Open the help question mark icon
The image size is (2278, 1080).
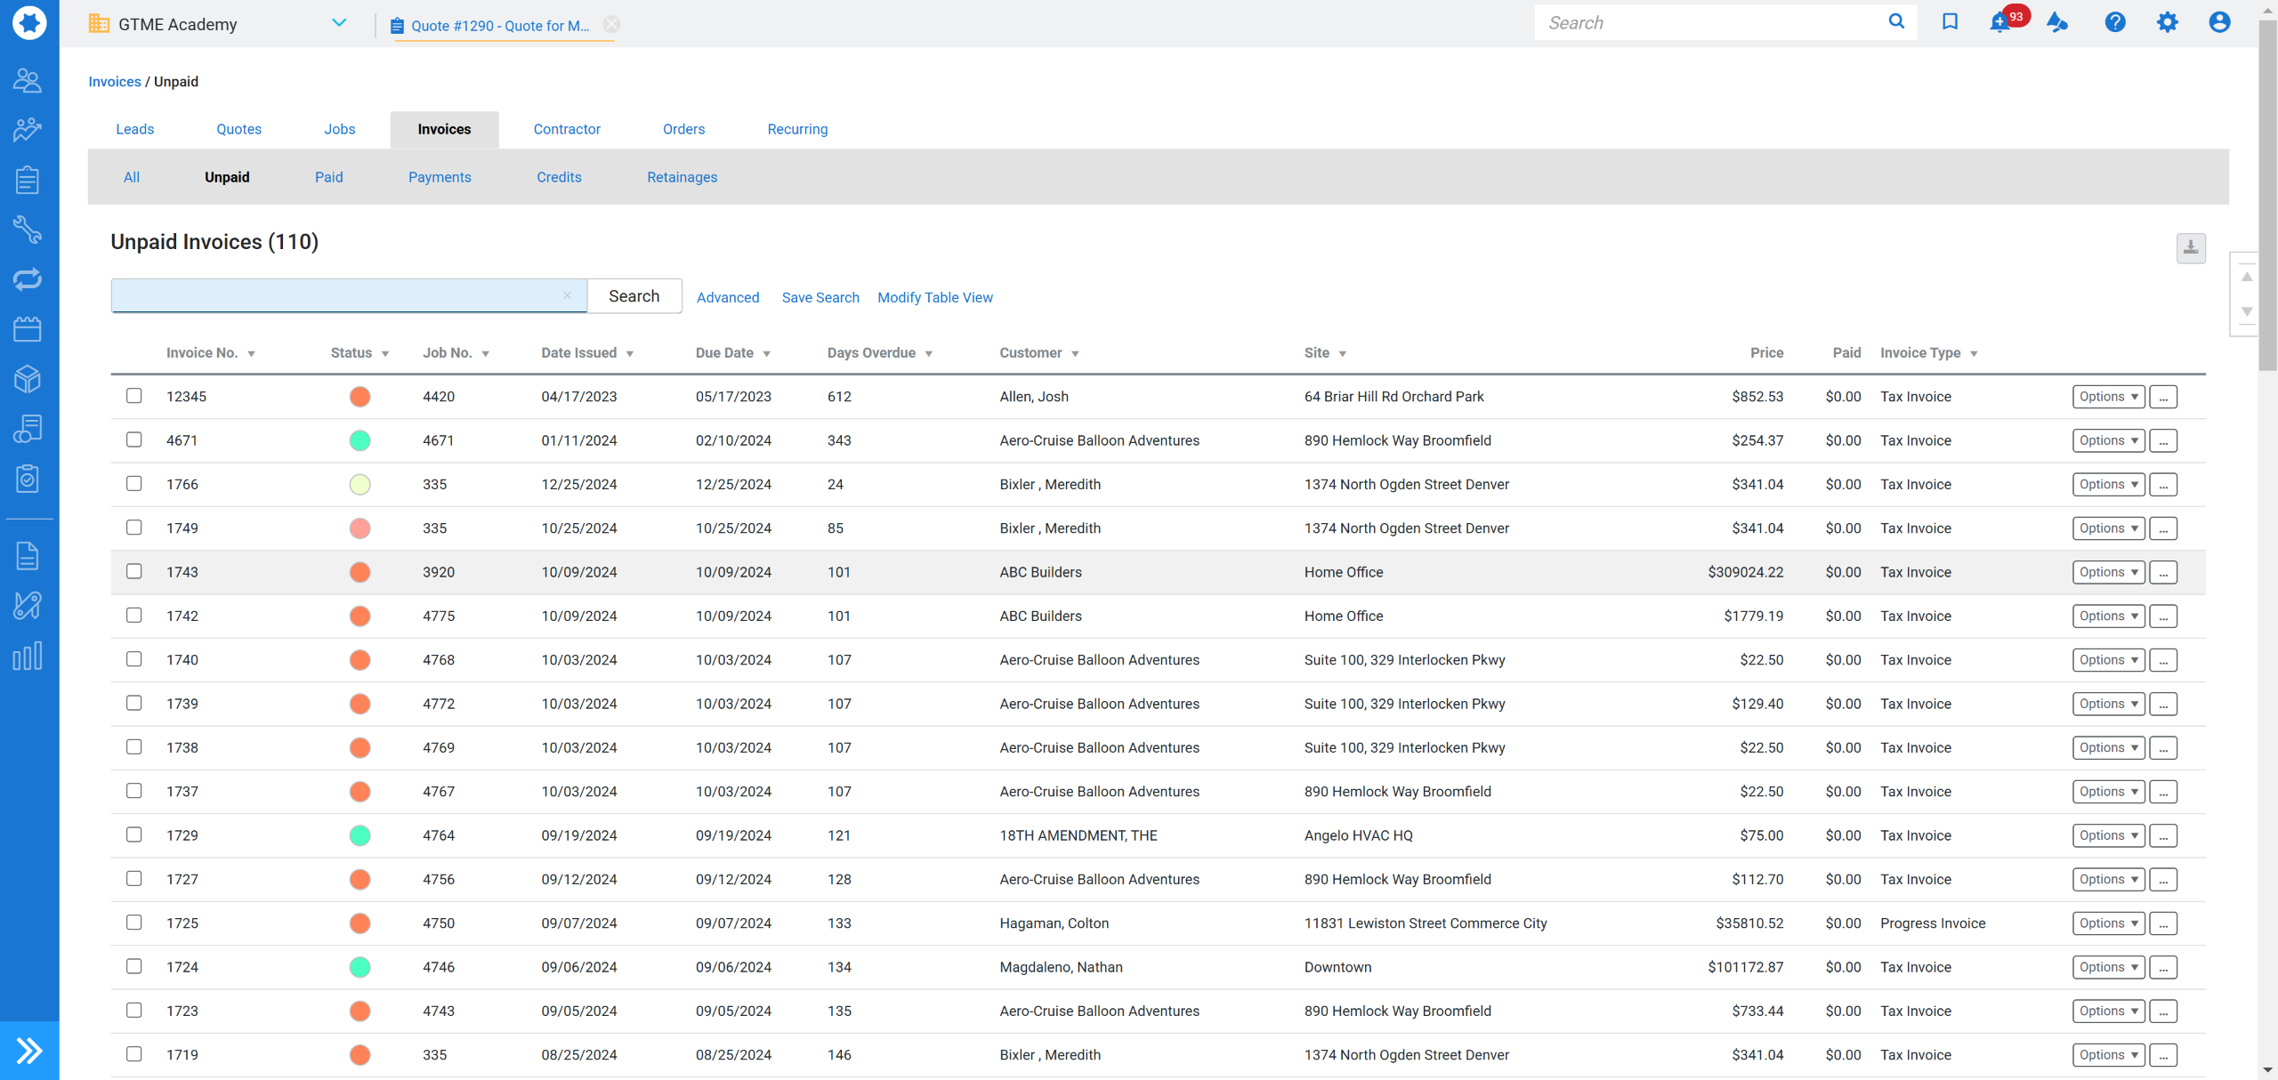[2115, 23]
